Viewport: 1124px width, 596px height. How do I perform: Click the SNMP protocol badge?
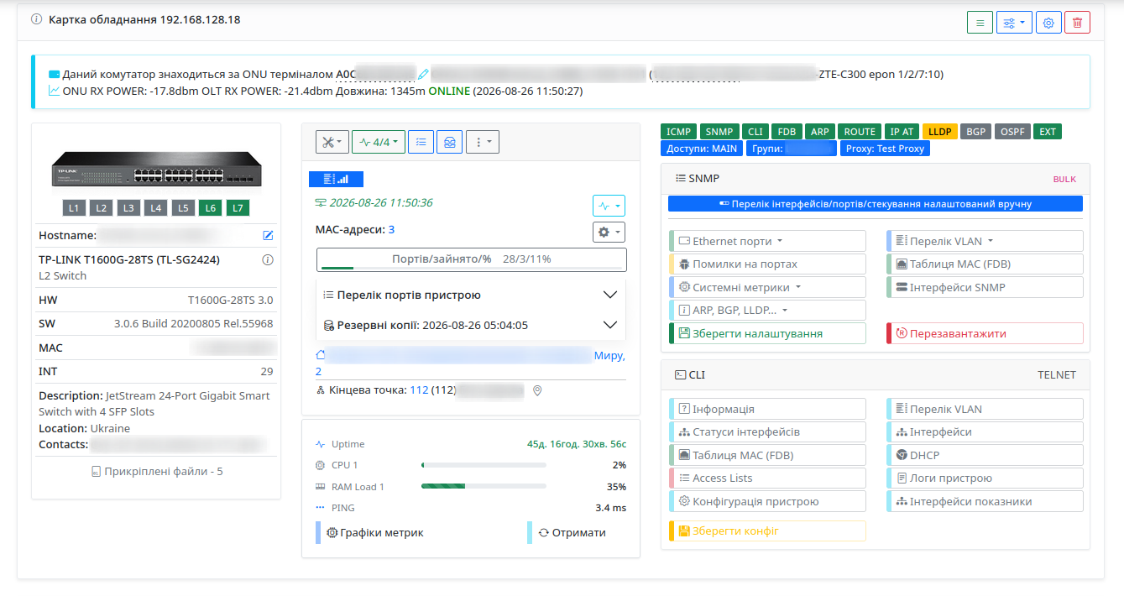tap(719, 131)
